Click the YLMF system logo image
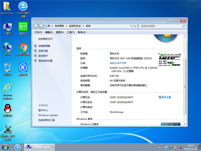 (169, 60)
